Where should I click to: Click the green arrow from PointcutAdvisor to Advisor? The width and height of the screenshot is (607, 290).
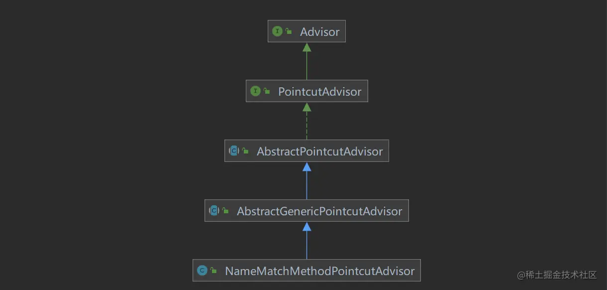306,61
